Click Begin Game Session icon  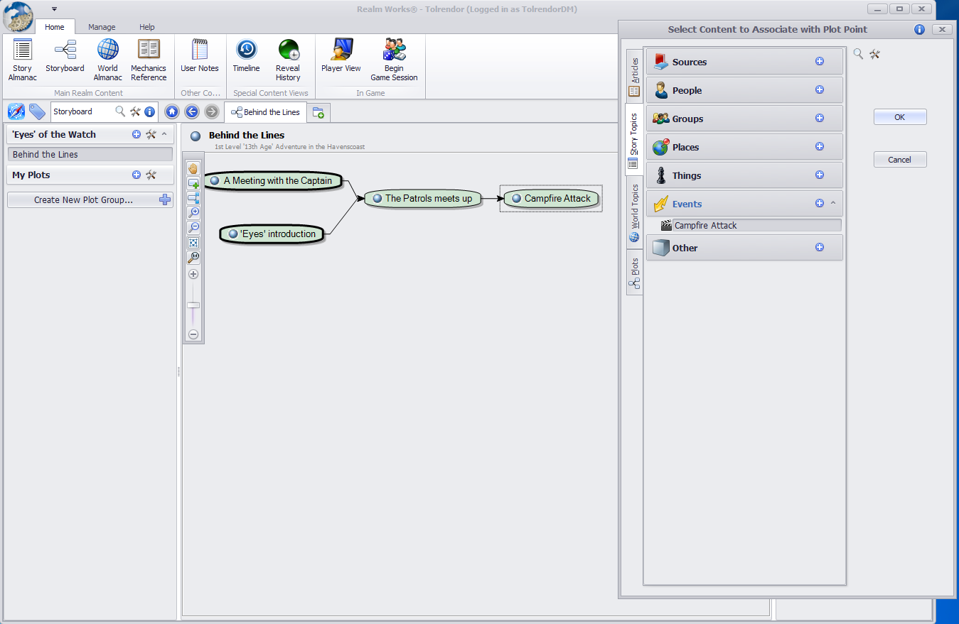394,50
